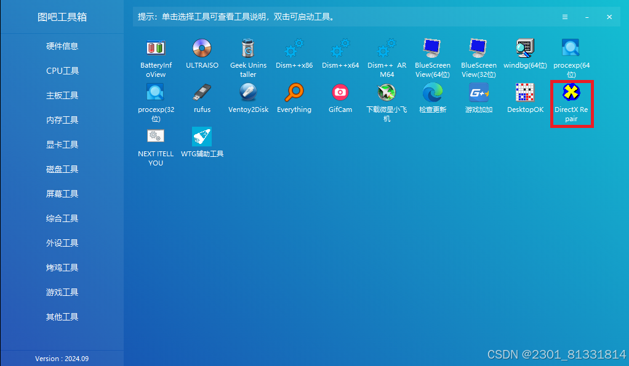Select the ULTRAISO disc icon
The height and width of the screenshot is (366, 629).
tap(202, 48)
